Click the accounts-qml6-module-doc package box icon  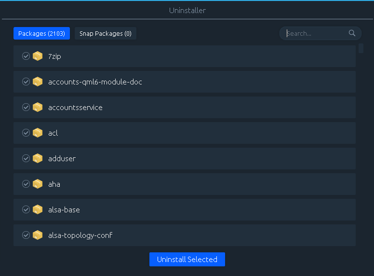[38, 82]
